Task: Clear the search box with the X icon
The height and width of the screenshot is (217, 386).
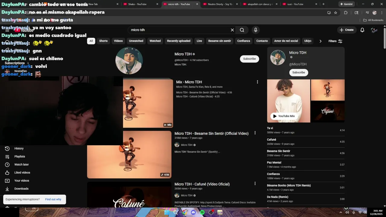Action: (232, 30)
